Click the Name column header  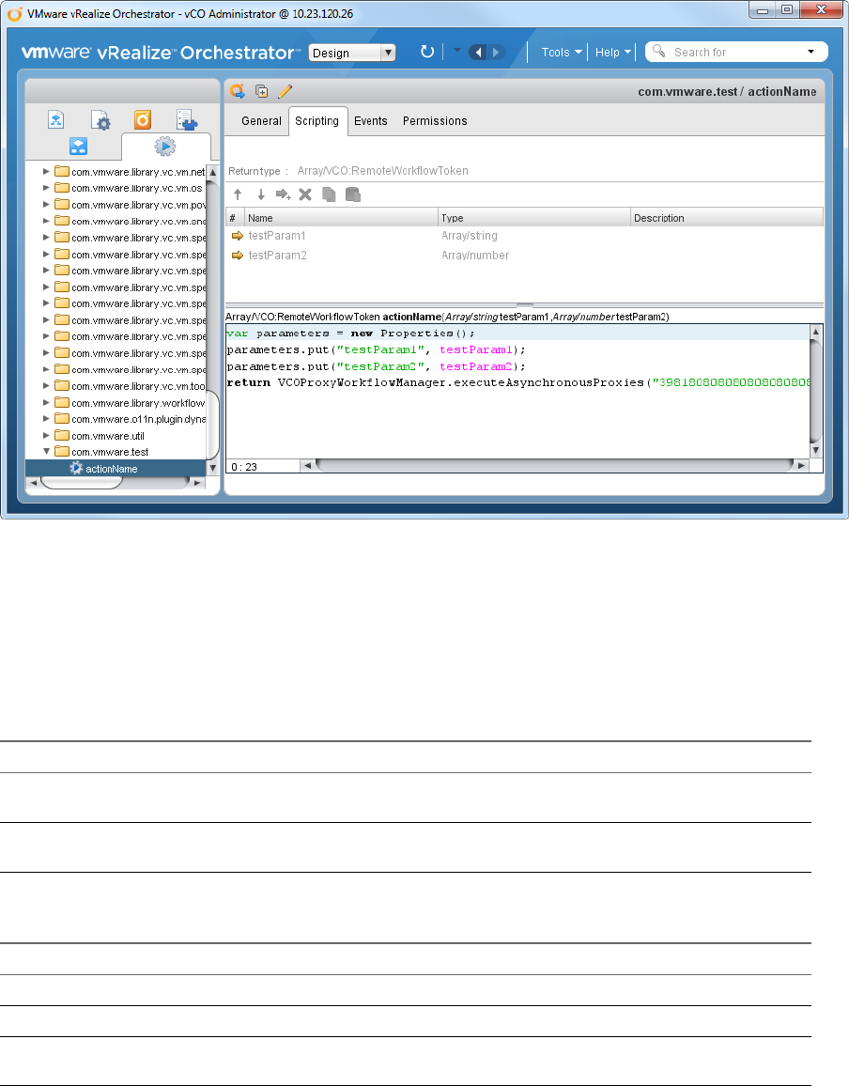342,217
